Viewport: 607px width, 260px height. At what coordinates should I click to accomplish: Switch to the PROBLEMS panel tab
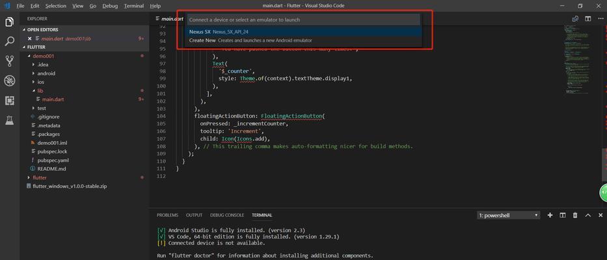(x=168, y=215)
